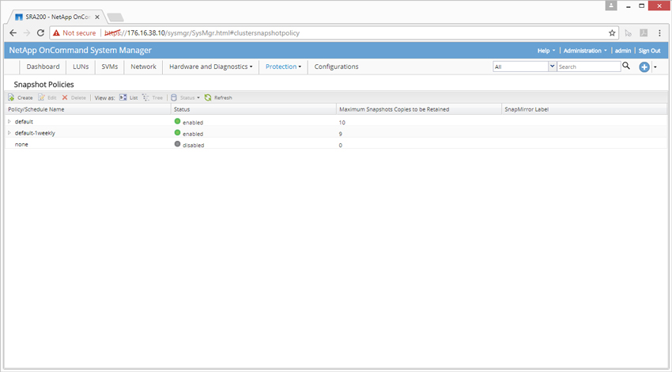Viewport: 672px width, 372px height.
Task: Sort by Maximum Snapshots Copies column header
Action: pos(419,109)
